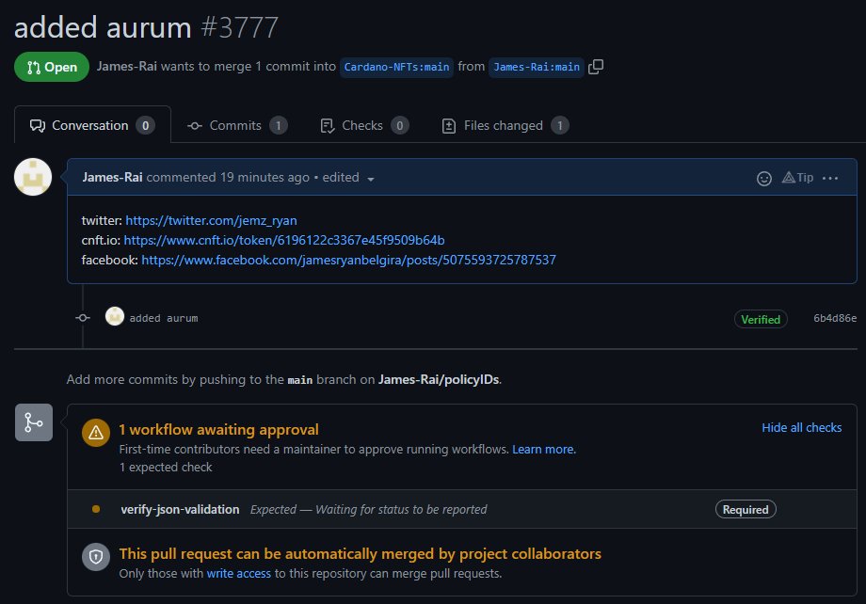Open the twitter.com/jemz_ryan link

[211, 220]
